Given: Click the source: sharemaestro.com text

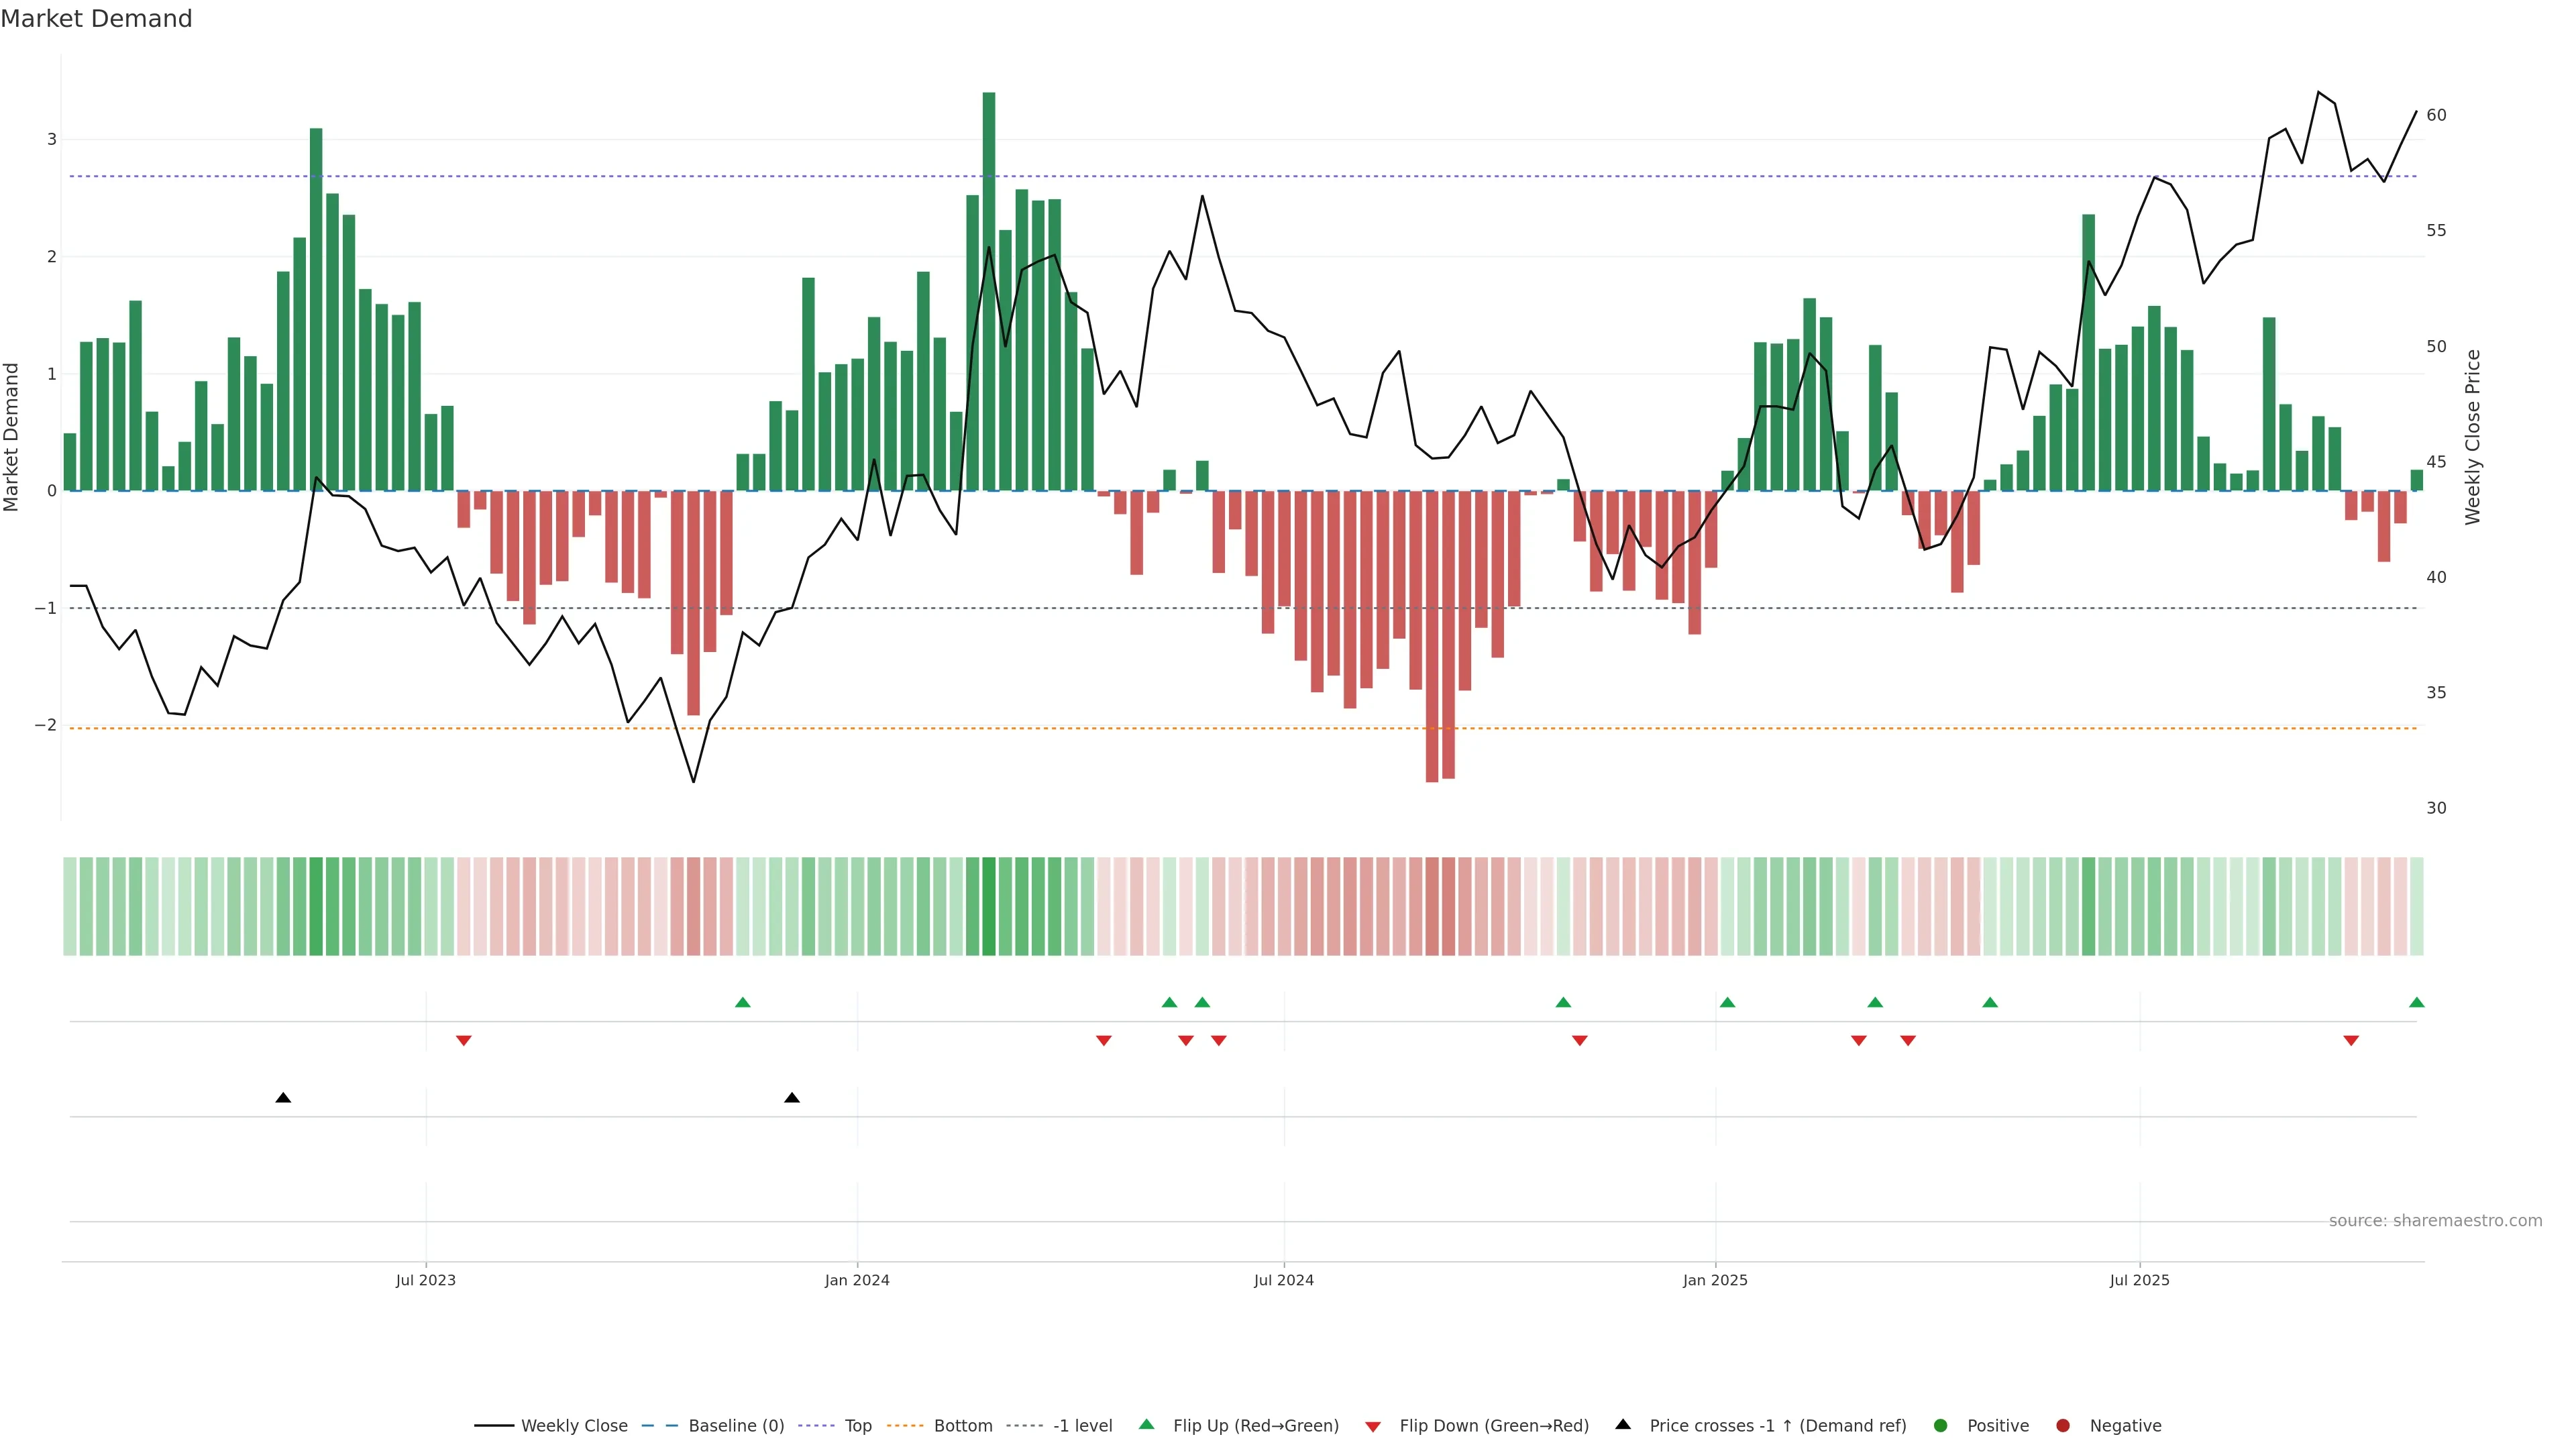Looking at the screenshot, I should pyautogui.click(x=2435, y=1221).
